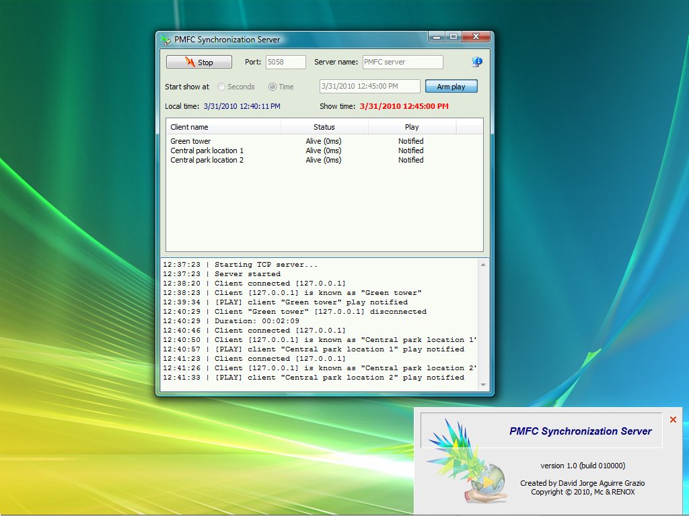Click the Port input field
The image size is (689, 516).
(x=285, y=62)
